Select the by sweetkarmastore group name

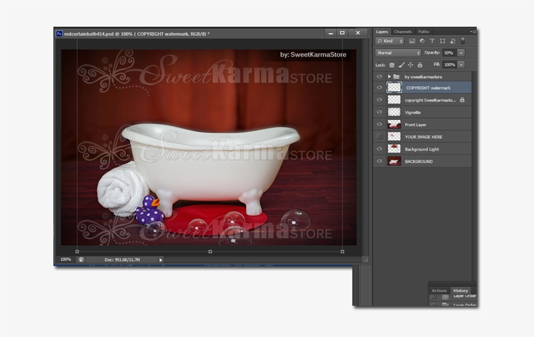click(423, 77)
